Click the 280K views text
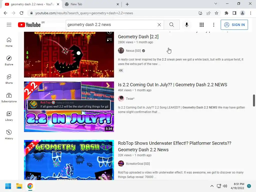256x192 pixels. (x=125, y=42)
